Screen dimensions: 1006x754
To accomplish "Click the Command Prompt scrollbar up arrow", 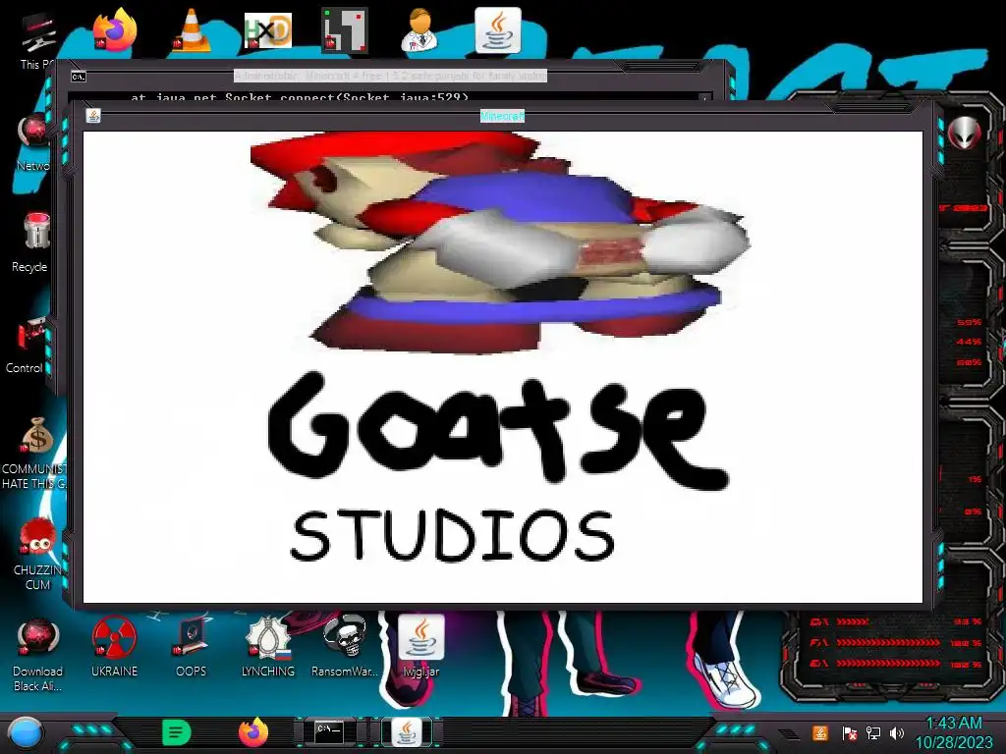I will 704,98.
